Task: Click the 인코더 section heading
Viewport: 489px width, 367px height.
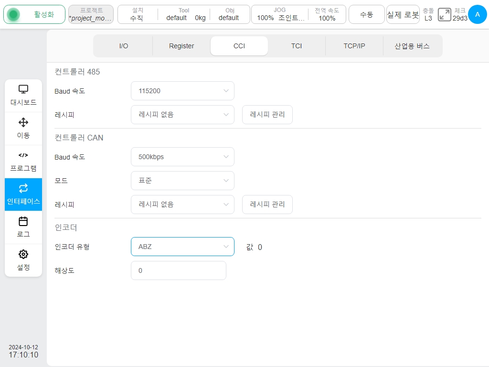Action: click(66, 227)
